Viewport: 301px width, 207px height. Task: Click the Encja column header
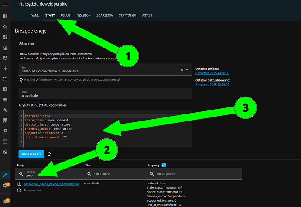pyautogui.click(x=21, y=165)
